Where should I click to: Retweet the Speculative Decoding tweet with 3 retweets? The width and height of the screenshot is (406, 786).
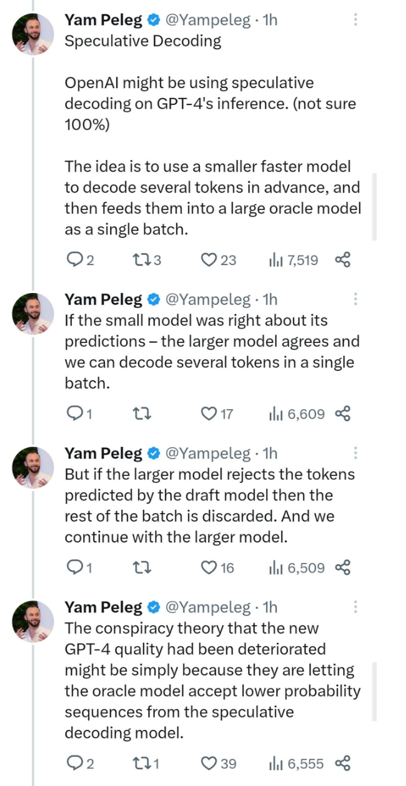tap(147, 260)
